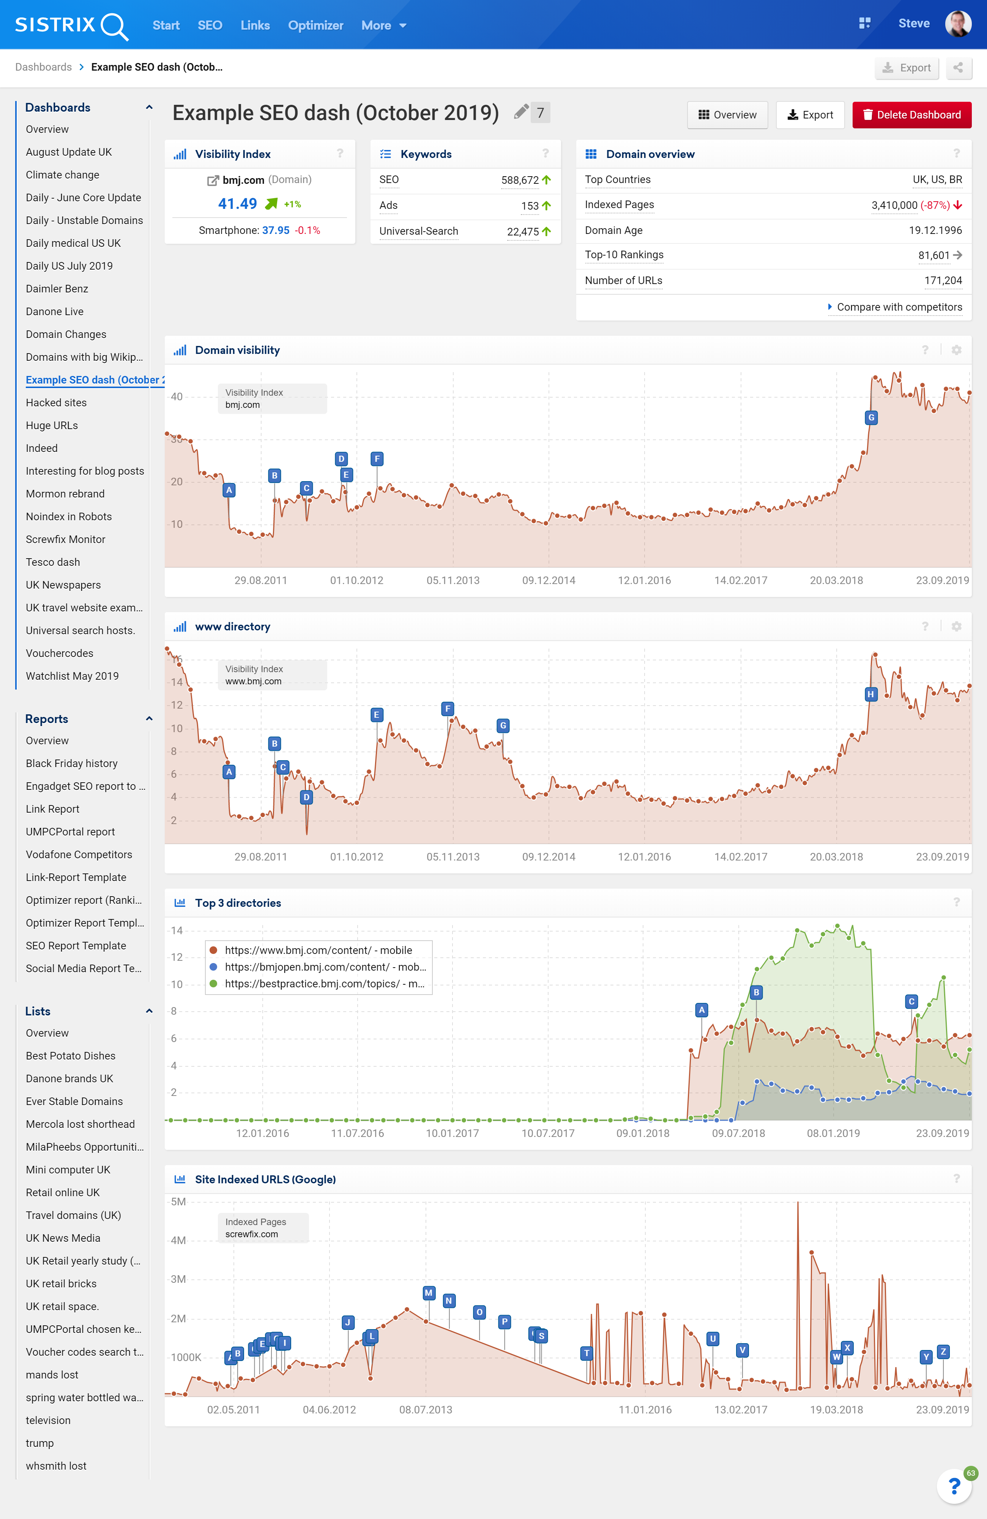987x1519 pixels.
Task: Click the SEO keywords value 588,672
Action: (520, 180)
